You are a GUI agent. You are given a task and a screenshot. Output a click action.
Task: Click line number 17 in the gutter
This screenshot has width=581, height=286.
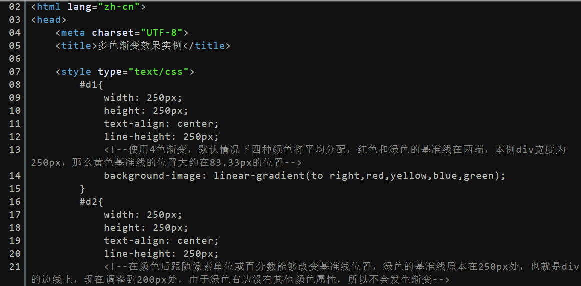click(x=15, y=215)
